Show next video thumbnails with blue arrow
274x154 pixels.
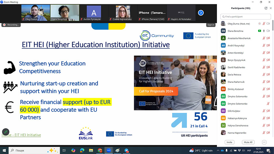point(201,13)
